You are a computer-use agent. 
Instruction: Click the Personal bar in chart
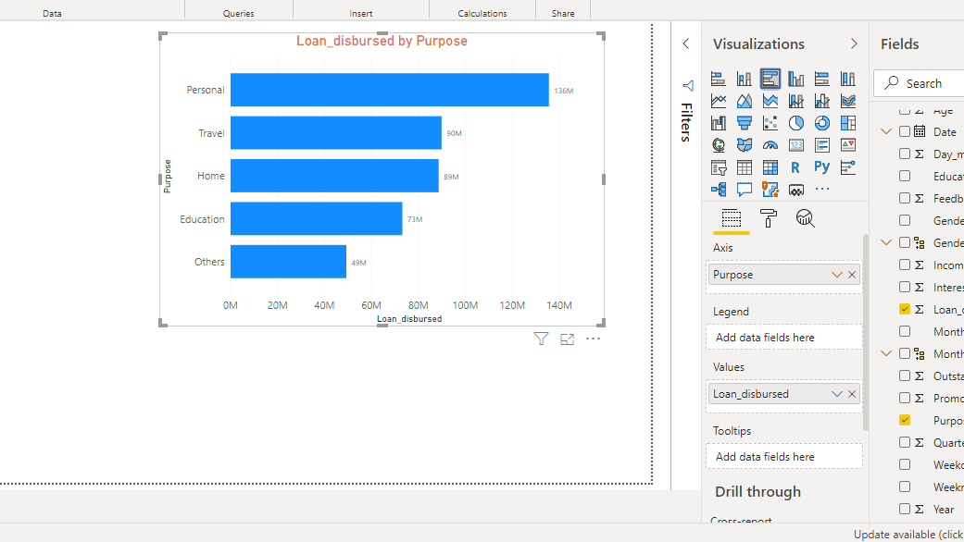point(389,90)
